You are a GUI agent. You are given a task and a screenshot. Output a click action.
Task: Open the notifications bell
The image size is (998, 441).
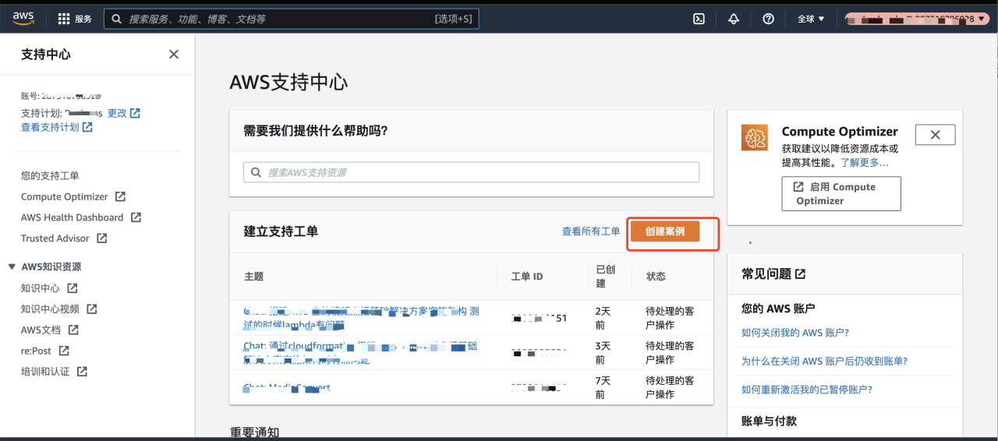pos(734,19)
